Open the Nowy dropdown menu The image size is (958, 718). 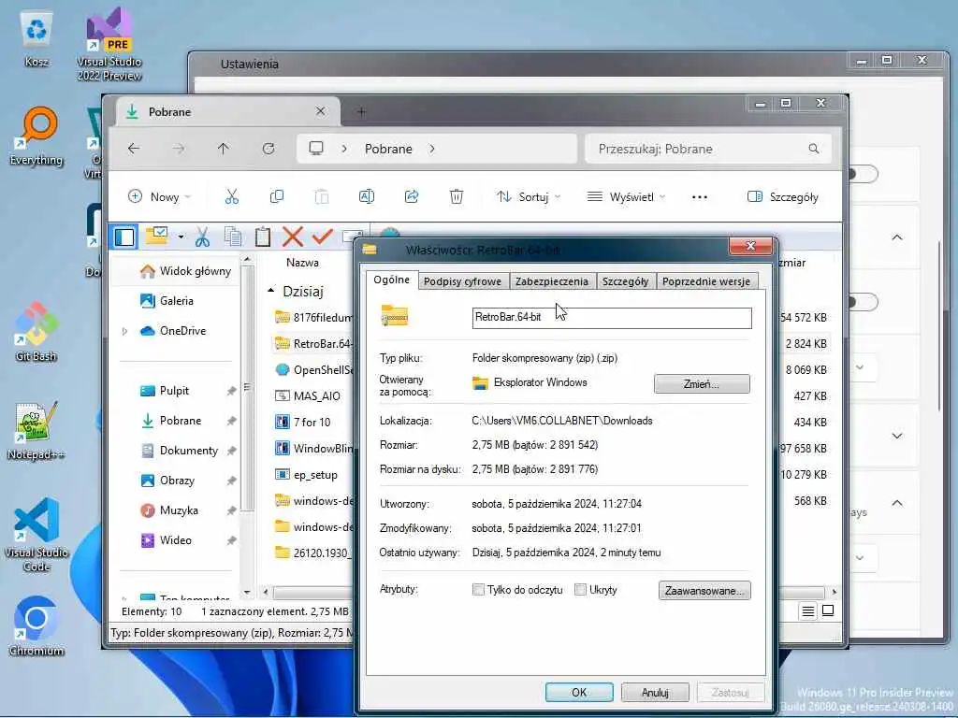(159, 196)
